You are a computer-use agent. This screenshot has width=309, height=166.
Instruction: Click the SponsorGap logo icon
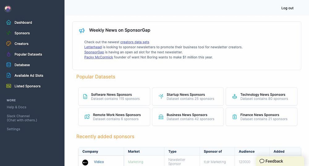[x=8, y=9]
